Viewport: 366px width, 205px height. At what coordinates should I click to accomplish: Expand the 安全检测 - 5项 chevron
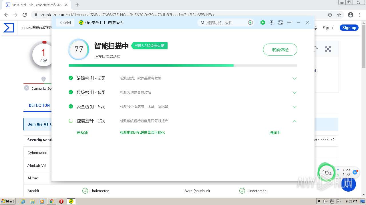295,107
